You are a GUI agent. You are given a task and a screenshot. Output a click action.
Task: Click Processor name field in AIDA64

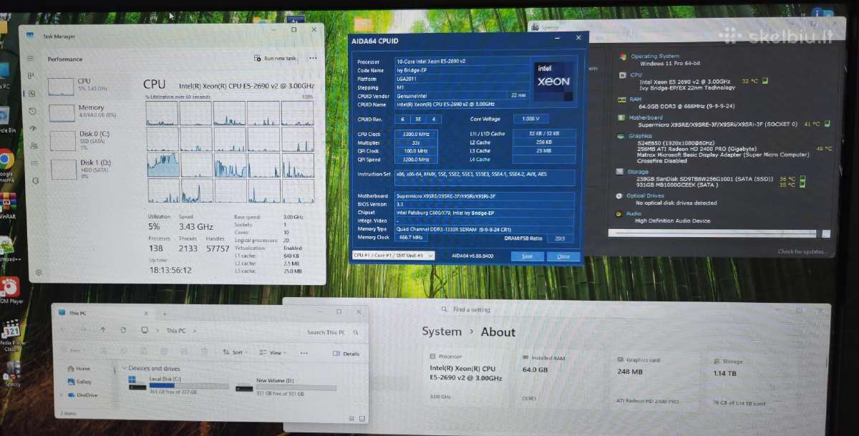(x=462, y=62)
